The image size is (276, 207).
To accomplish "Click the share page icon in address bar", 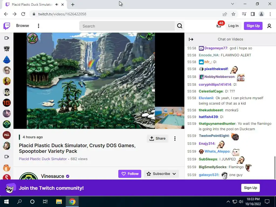I will click(225, 14).
